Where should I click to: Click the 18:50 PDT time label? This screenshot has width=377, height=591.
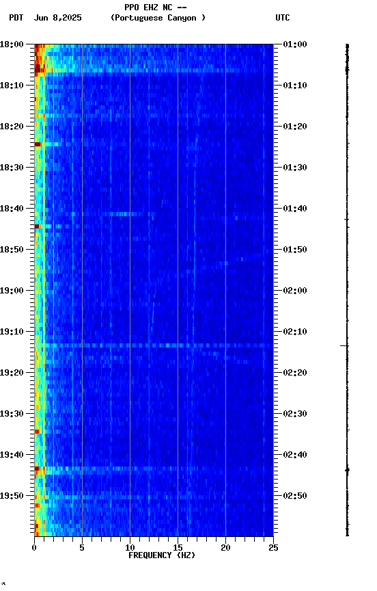(12, 250)
